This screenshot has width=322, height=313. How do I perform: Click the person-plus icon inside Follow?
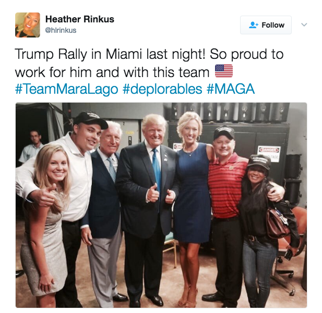[x=254, y=25]
